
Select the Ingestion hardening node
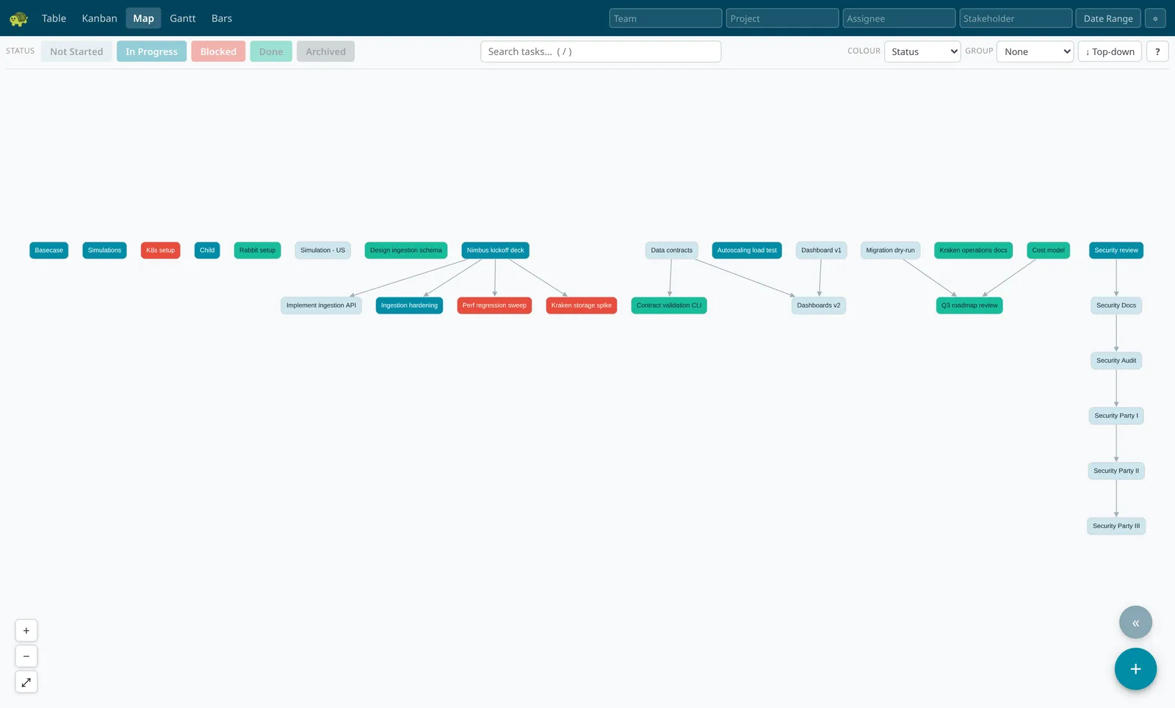point(409,306)
